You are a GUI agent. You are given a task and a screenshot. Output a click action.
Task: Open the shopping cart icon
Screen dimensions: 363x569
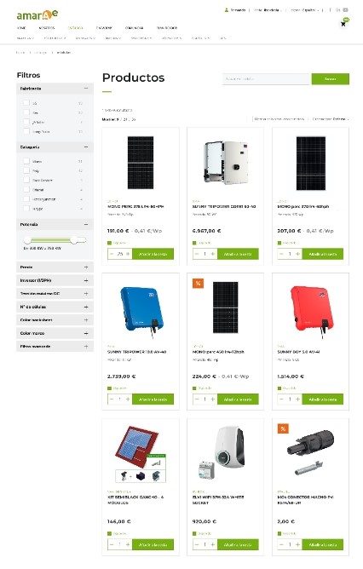coord(343,24)
